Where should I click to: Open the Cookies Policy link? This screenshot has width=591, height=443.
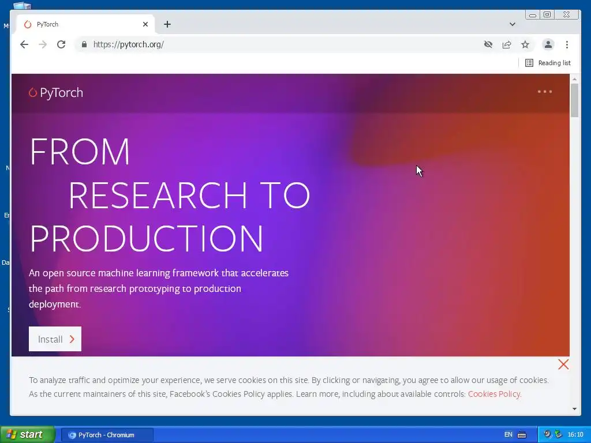495,394
